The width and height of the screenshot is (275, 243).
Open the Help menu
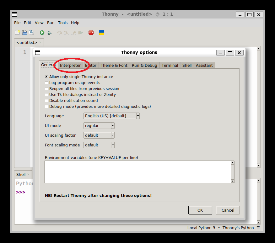coord(75,23)
